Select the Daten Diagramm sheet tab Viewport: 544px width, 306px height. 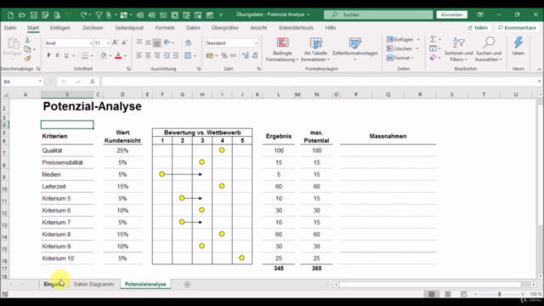pos(93,285)
